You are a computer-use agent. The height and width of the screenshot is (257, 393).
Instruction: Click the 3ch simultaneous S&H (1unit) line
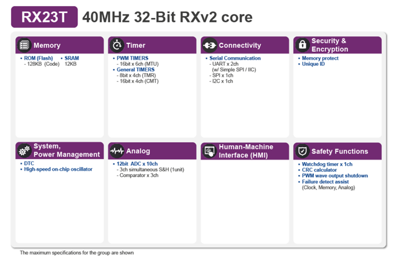point(150,169)
